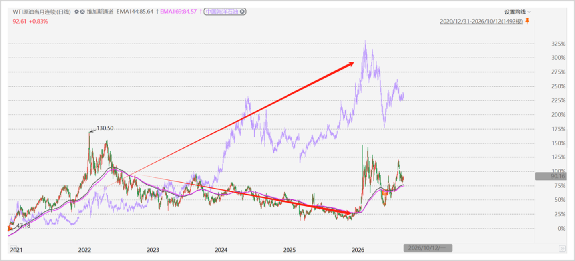This screenshot has width=575, height=261.
Task: Click the 2024 label on the time axis
Action: (221, 250)
